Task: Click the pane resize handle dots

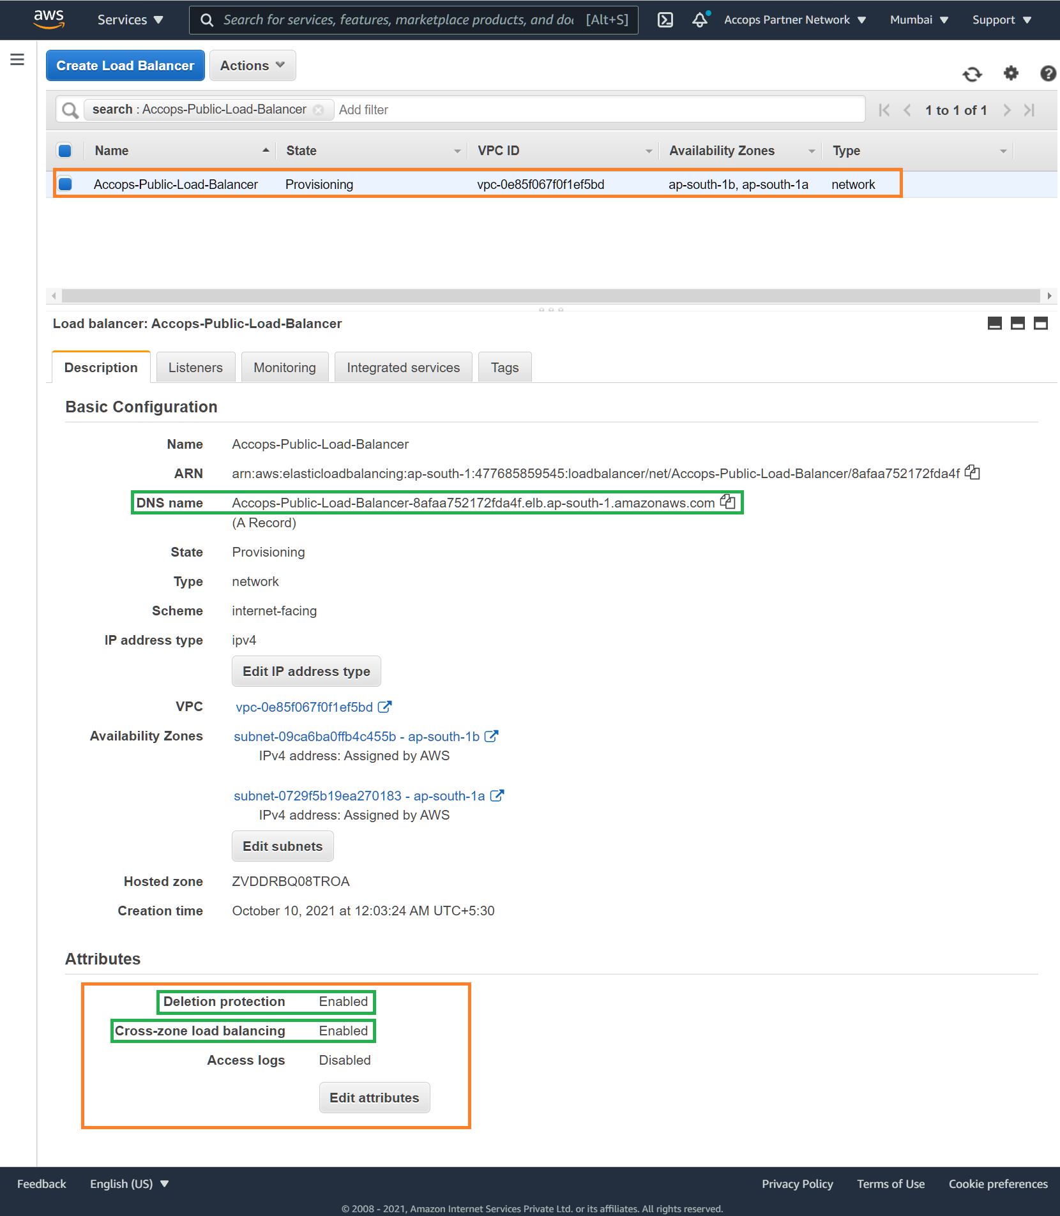Action: (551, 309)
